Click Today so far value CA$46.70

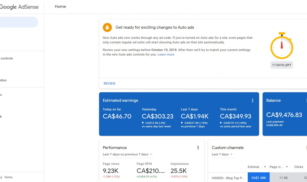click(117, 116)
